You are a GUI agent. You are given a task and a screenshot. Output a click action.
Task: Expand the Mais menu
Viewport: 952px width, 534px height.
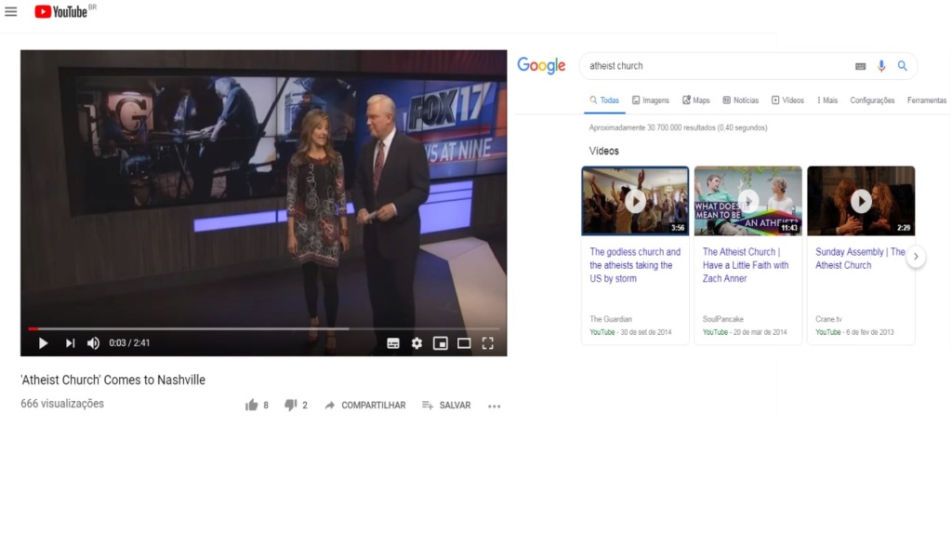(826, 100)
